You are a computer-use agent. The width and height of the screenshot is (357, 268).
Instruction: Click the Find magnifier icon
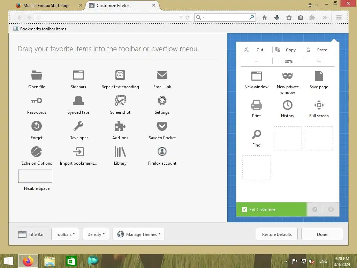(x=256, y=134)
